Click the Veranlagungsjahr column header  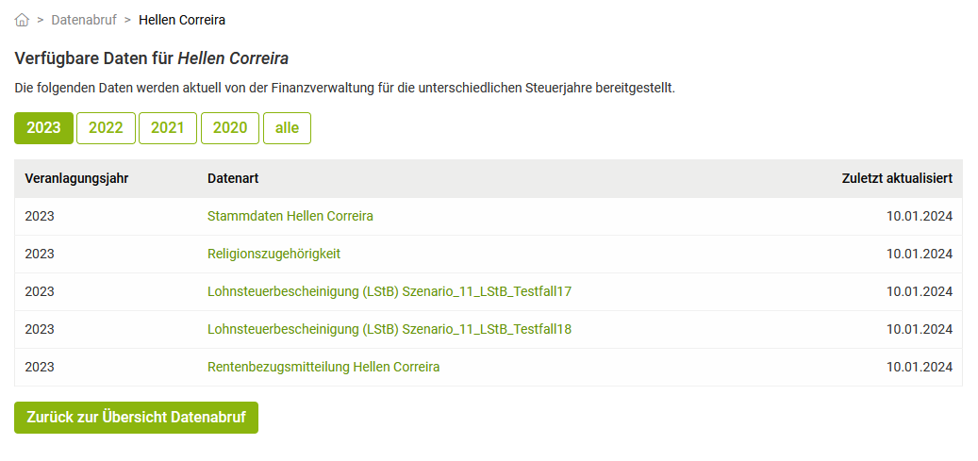[x=76, y=178]
